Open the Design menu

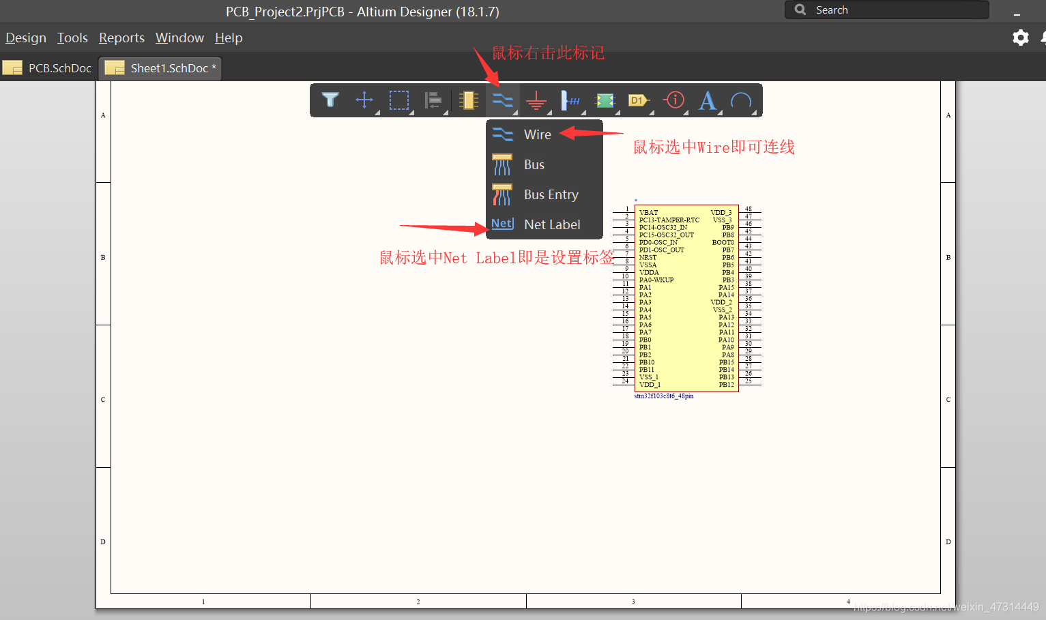pos(26,38)
